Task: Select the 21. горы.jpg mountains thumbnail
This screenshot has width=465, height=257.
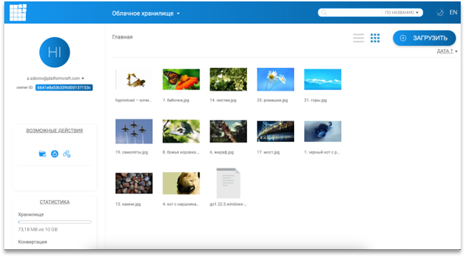Action: tap(323, 79)
